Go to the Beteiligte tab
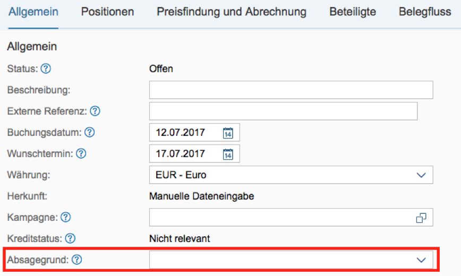461x276 pixels. [x=353, y=12]
